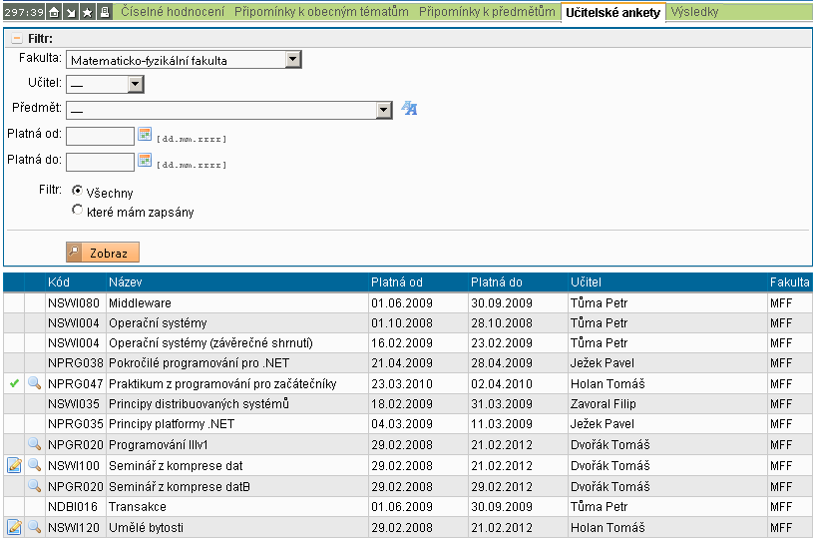The width and height of the screenshot is (813, 540).
Task: Open the Předmět dropdown list
Action: tap(384, 110)
